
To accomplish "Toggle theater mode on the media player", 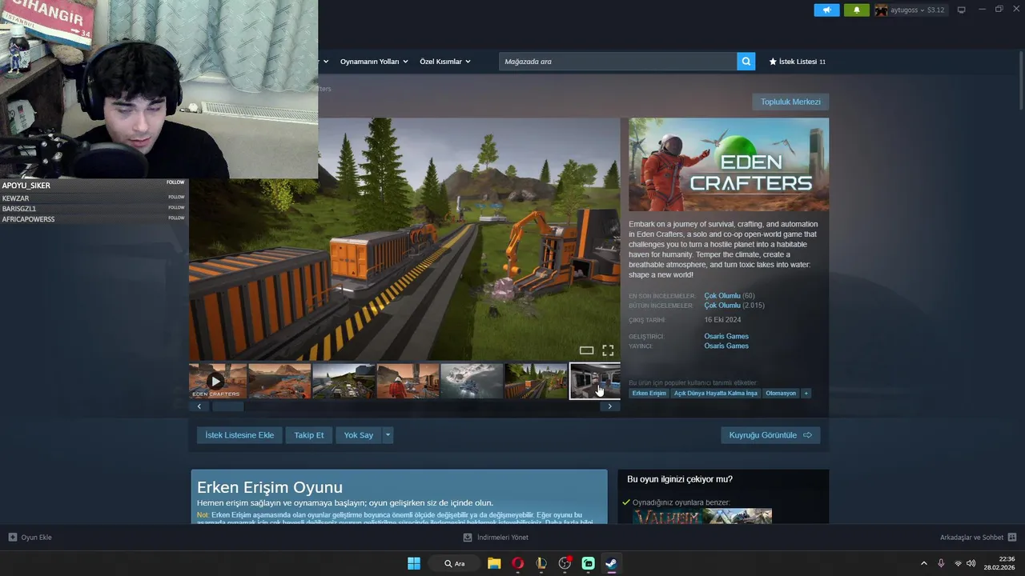I will tap(586, 350).
